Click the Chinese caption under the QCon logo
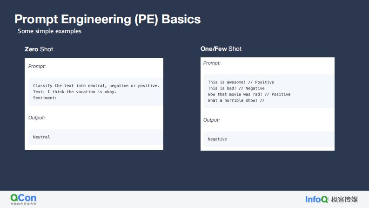Viewport: 369px width, 208px height. 23,204
